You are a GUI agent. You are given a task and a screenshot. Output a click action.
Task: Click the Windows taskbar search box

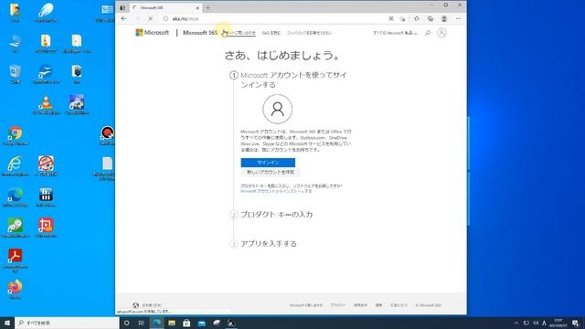[x=67, y=323]
